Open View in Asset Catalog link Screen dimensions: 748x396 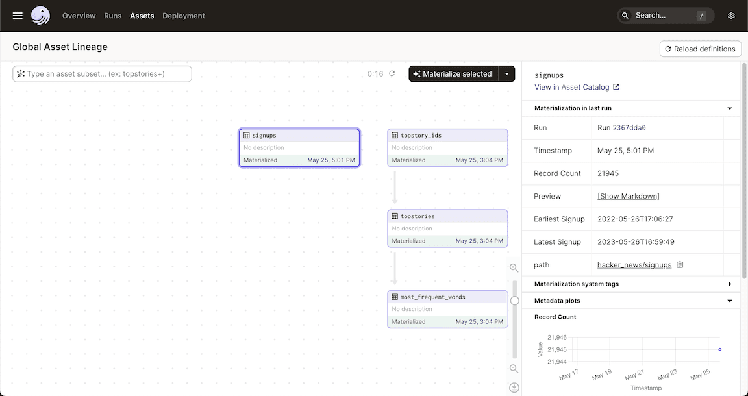point(571,86)
